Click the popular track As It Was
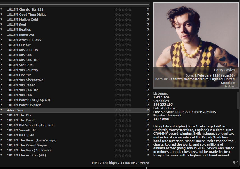The width and height of the screenshot is (240, 169). [x=161, y=119]
